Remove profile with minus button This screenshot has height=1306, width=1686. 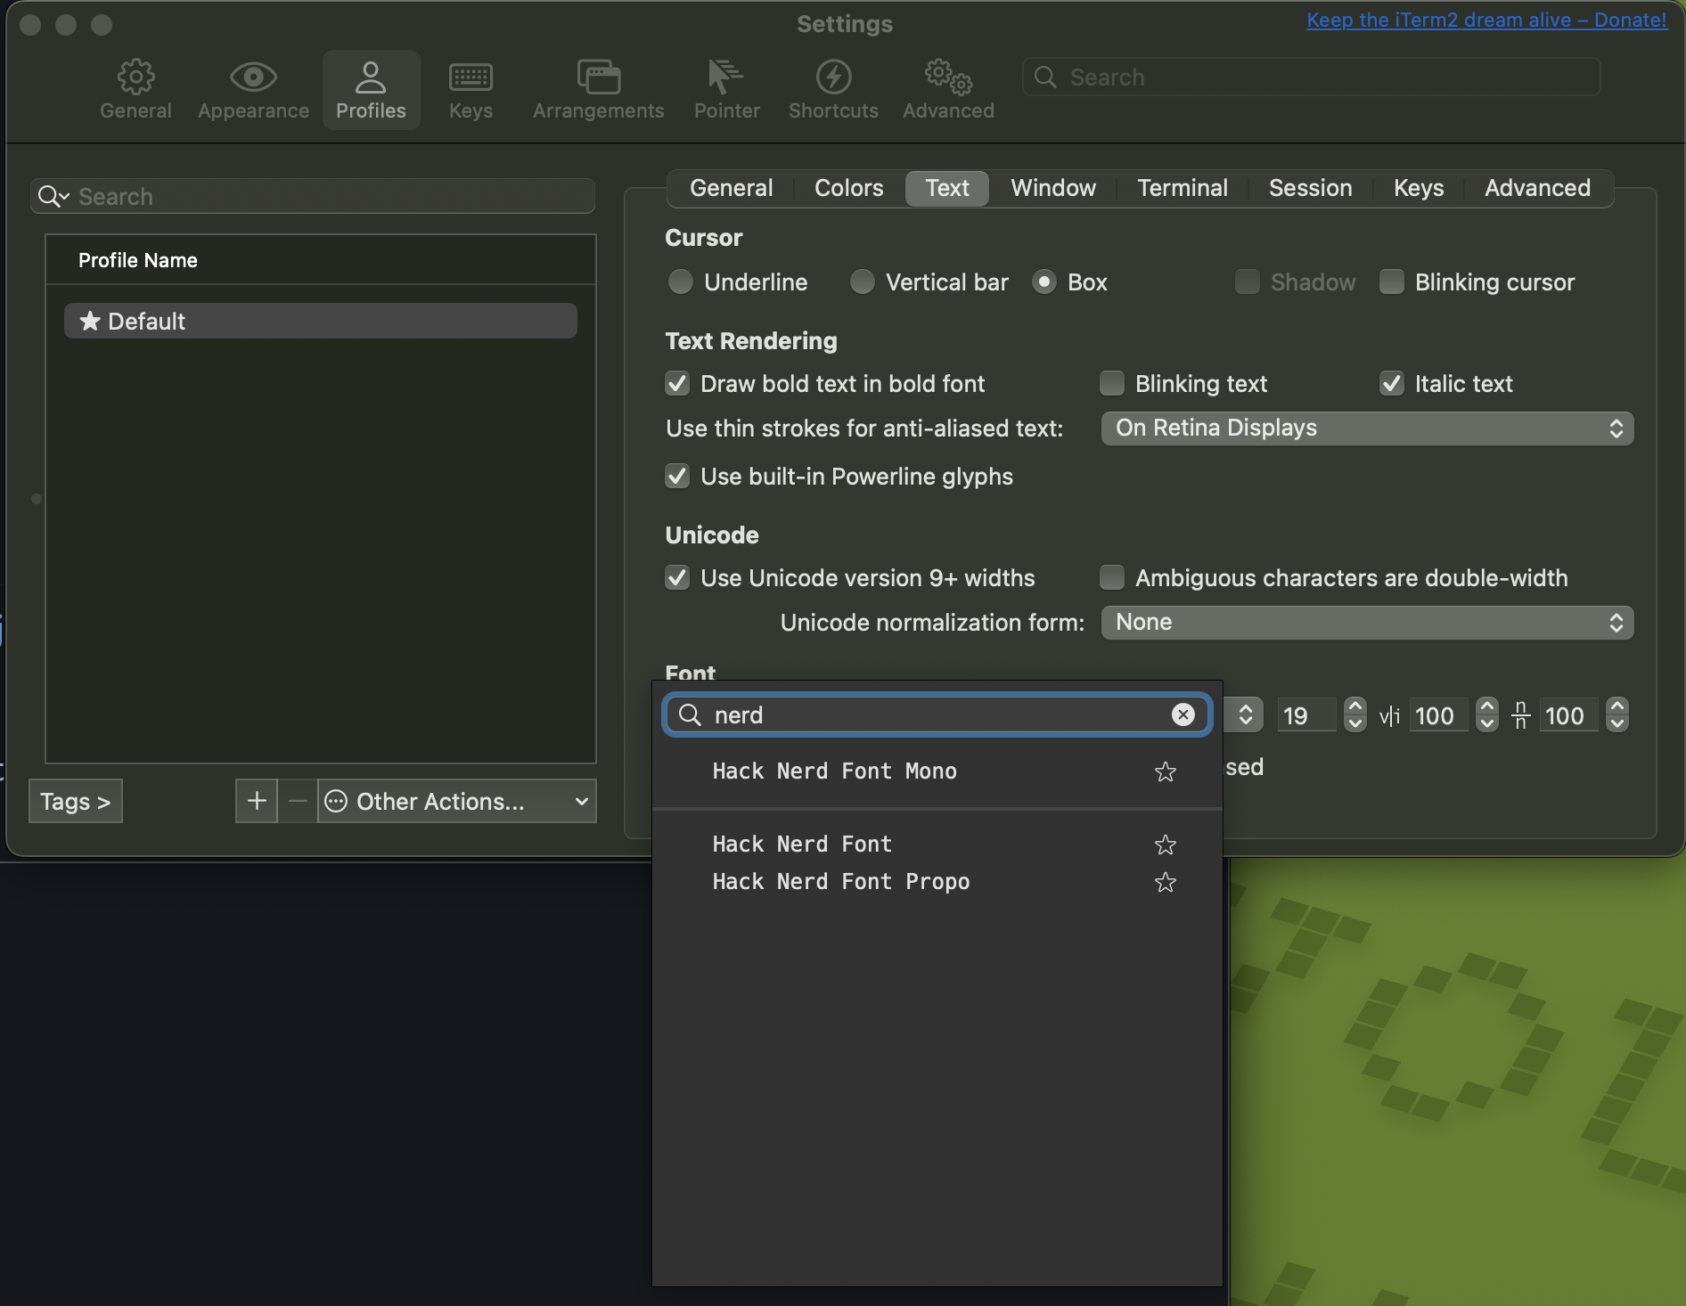pyautogui.click(x=298, y=801)
